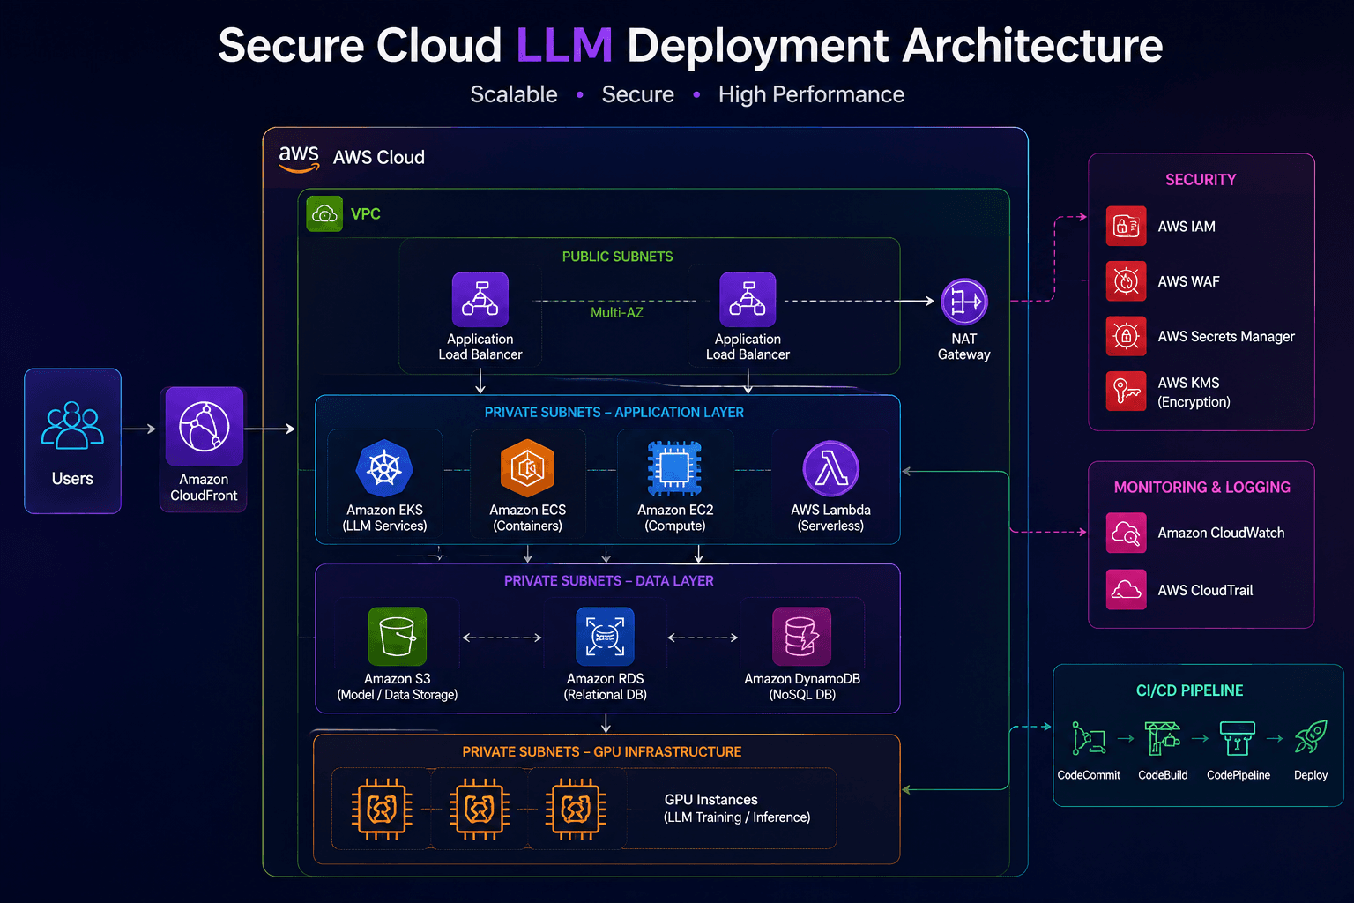The width and height of the screenshot is (1354, 903).
Task: Click the 'AWS Lambda (Serverless)' label
Action: pyautogui.click(x=830, y=518)
